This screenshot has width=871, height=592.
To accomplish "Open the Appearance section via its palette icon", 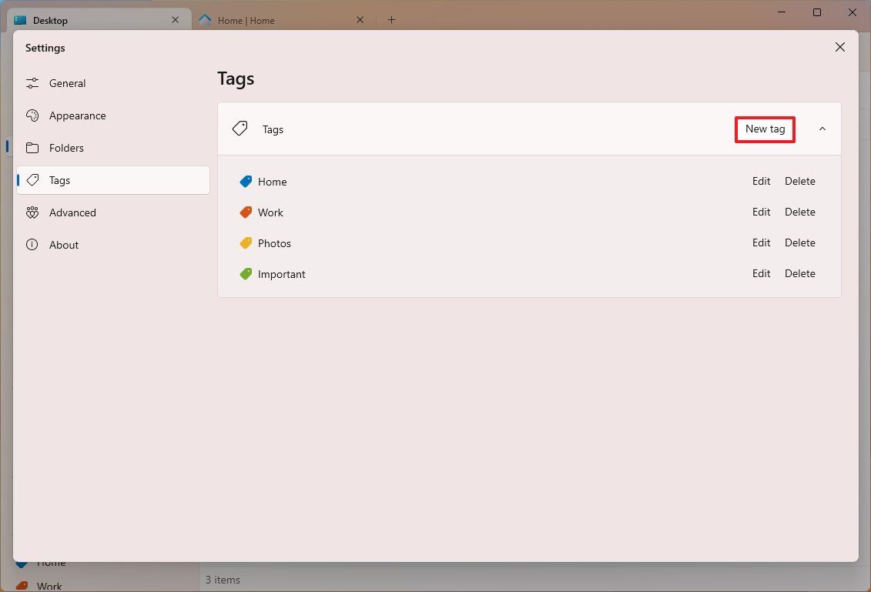I will 32,115.
